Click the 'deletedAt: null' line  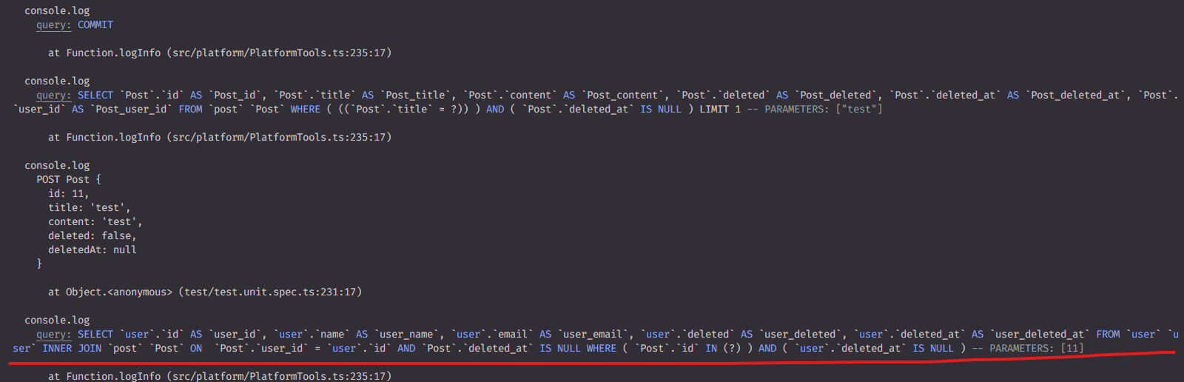click(92, 249)
